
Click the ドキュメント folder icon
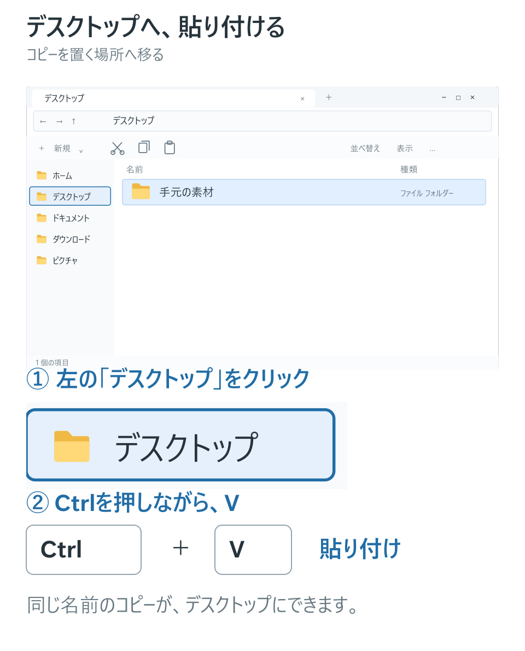[42, 218]
